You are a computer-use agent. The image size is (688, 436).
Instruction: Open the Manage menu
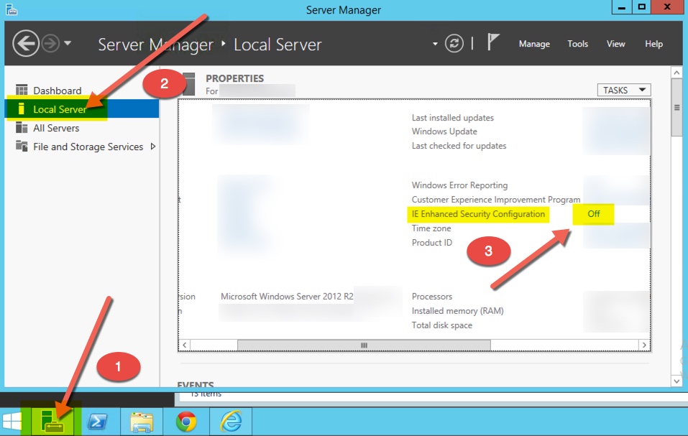coord(534,44)
